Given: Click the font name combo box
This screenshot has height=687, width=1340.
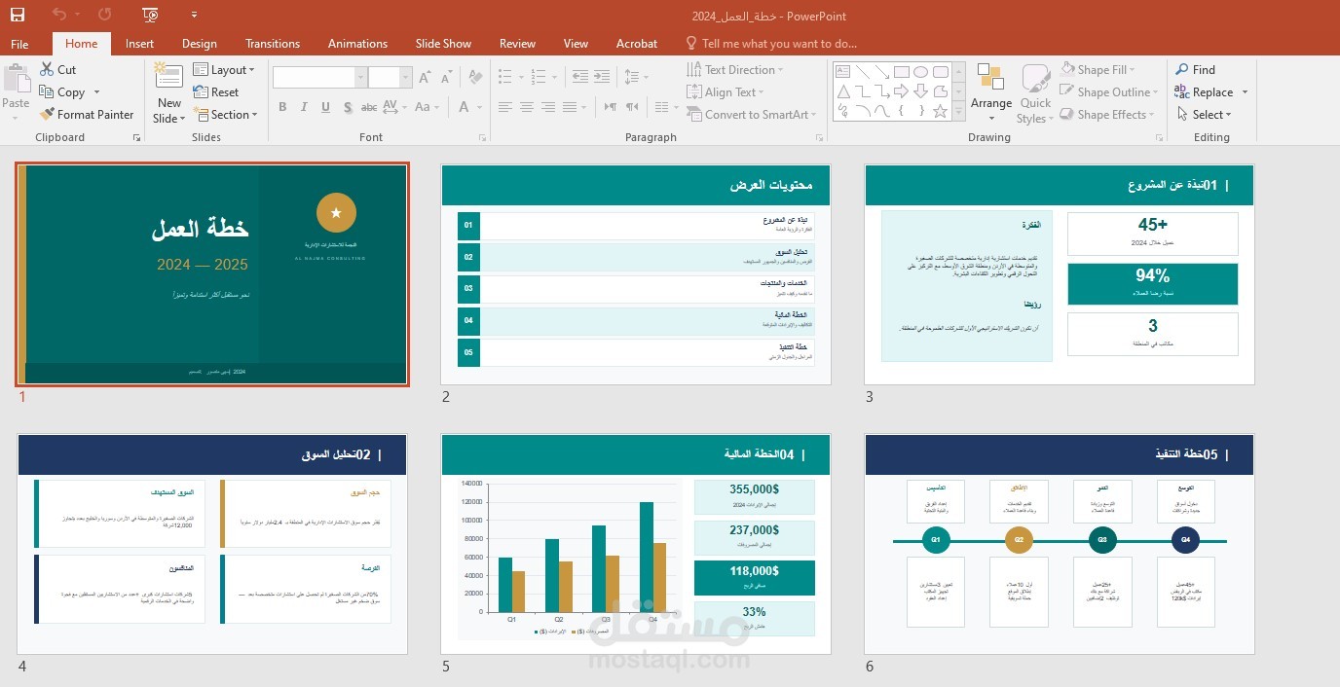Looking at the screenshot, I should pos(318,78).
